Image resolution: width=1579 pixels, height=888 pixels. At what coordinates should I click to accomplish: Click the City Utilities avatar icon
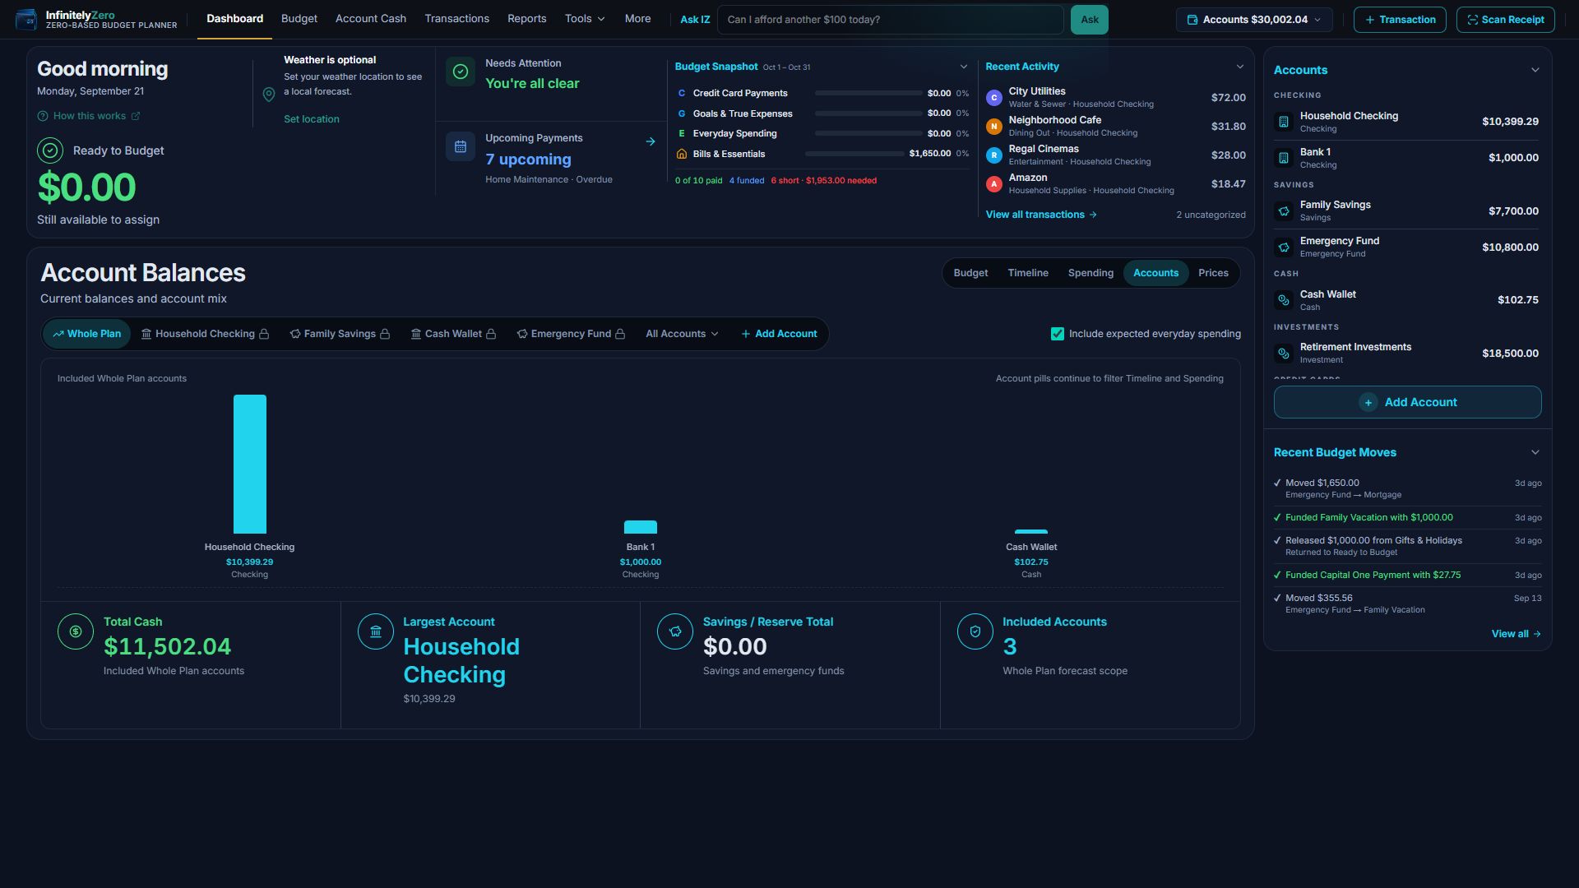(x=994, y=98)
